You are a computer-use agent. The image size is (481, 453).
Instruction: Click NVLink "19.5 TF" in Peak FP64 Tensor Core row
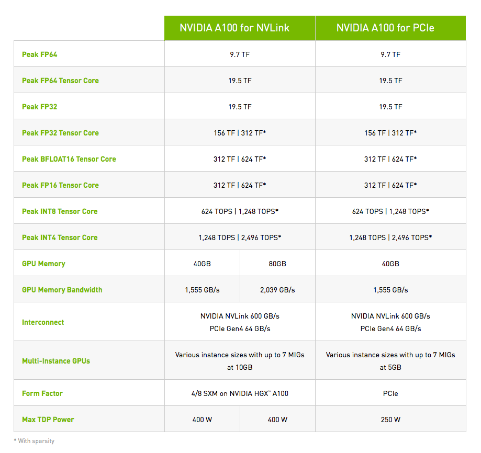click(x=240, y=81)
